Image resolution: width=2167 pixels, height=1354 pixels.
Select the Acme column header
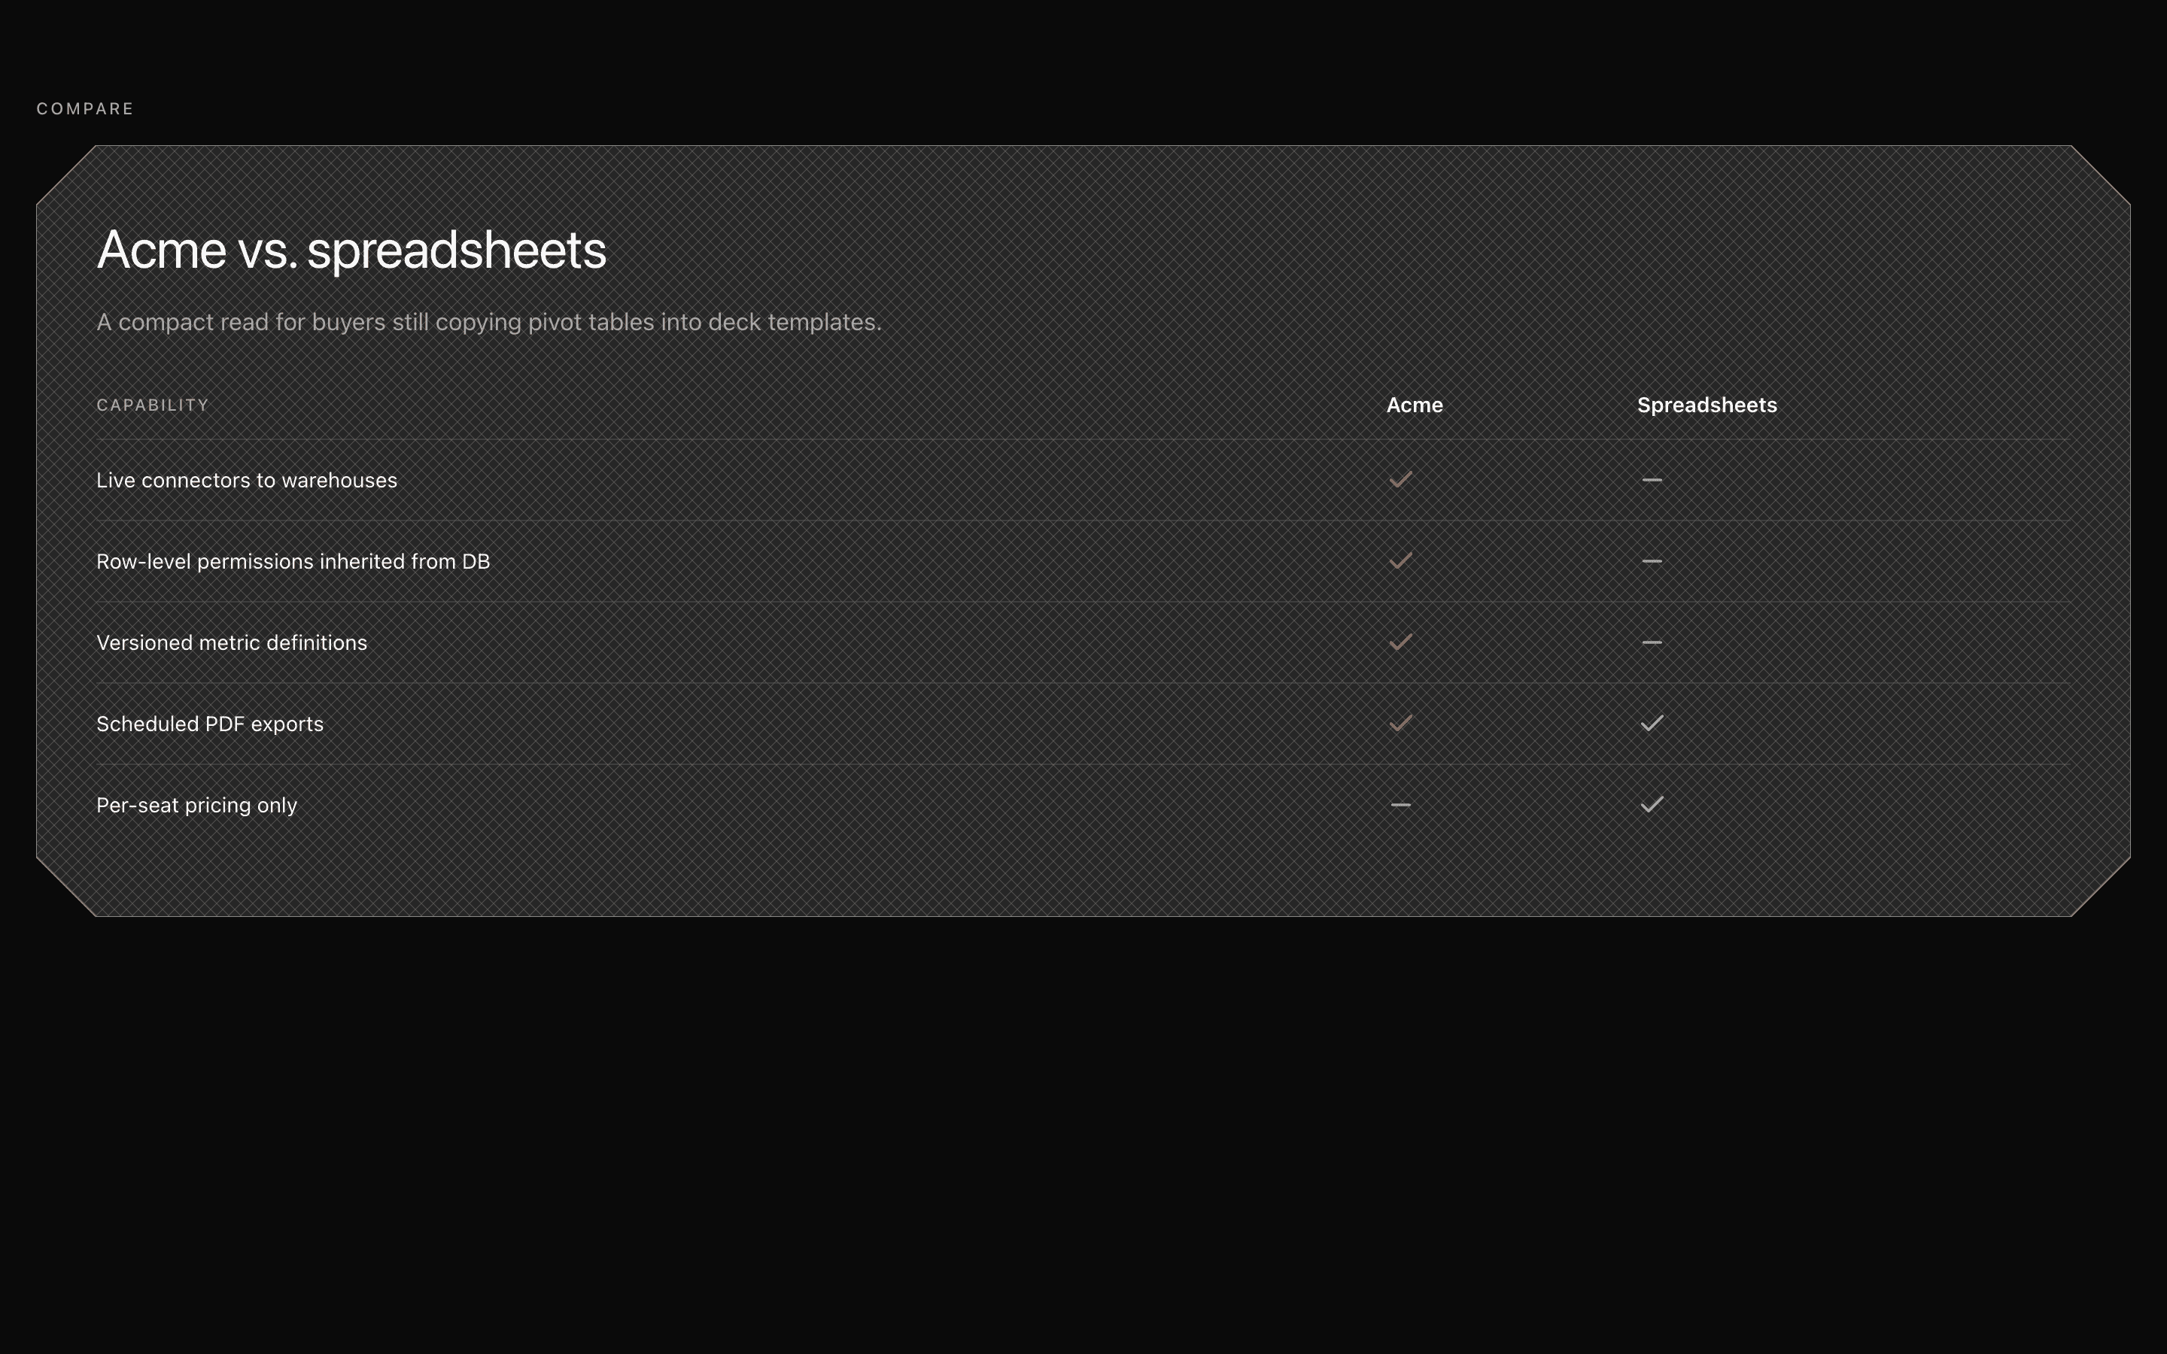click(1414, 405)
